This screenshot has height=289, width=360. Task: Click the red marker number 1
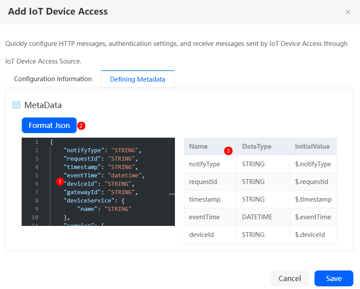pos(60,182)
